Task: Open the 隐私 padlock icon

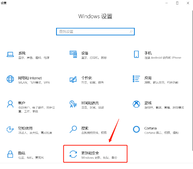Action: click(x=10, y=154)
